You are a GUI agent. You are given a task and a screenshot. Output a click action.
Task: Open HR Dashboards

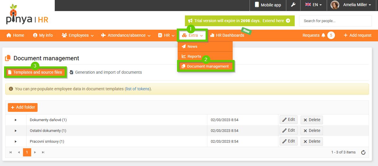coord(227,35)
